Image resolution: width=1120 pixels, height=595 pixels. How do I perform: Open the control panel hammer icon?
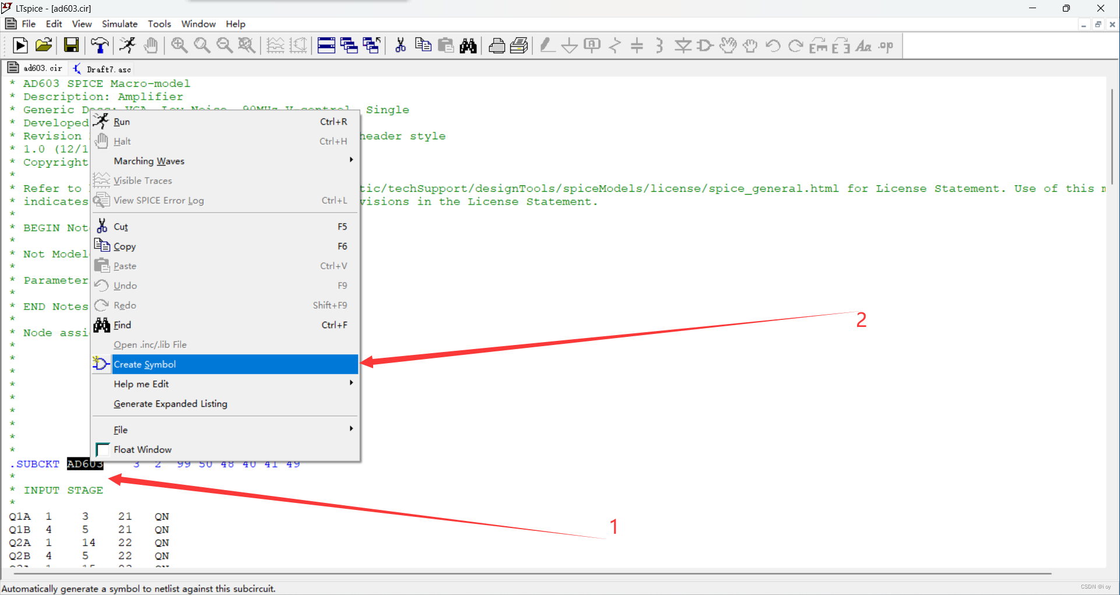[100, 45]
